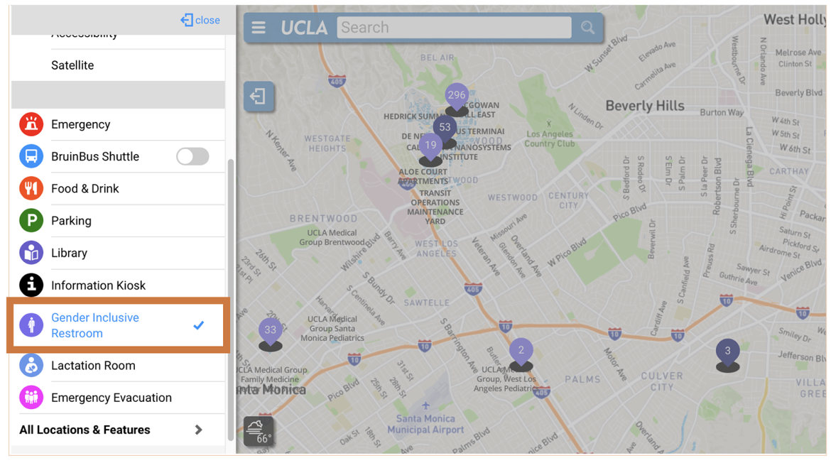This screenshot has height=463, width=831.
Task: Click the Gender Inclusive Restroom person icon
Action: tap(31, 325)
